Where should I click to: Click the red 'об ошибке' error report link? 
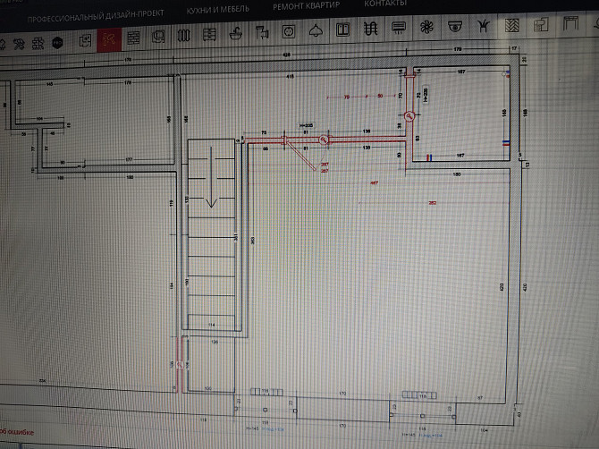coord(16,433)
